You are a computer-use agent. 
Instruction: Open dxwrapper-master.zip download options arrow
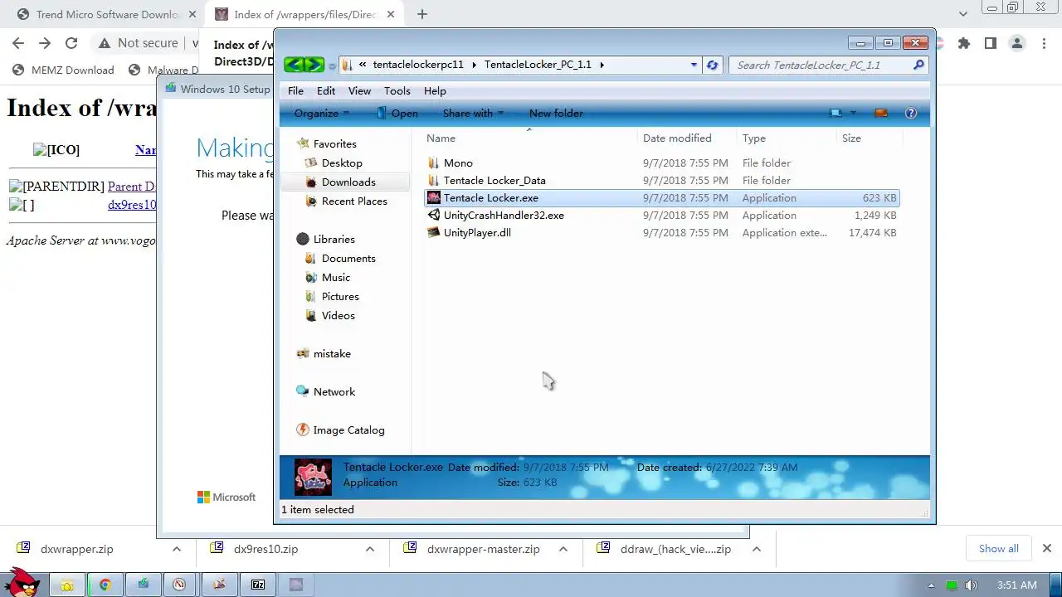point(563,549)
